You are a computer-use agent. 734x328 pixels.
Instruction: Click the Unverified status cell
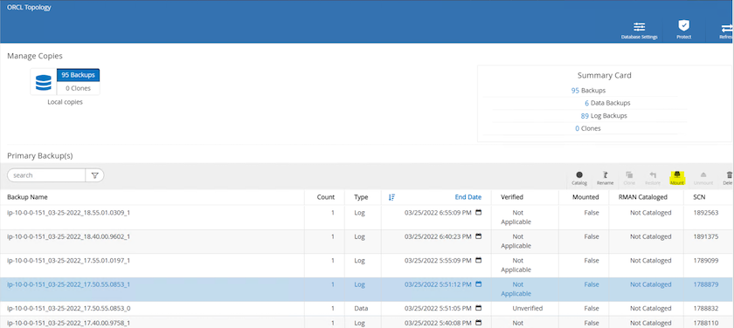tap(528, 309)
